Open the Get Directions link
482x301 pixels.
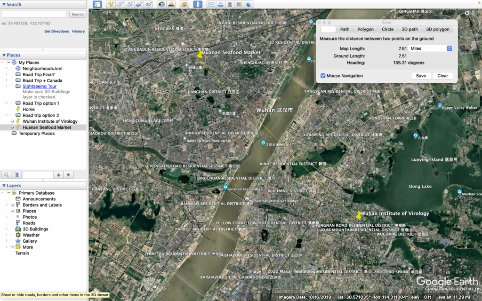(56, 32)
